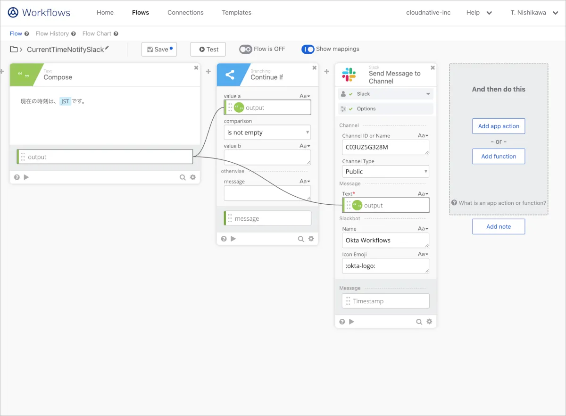The height and width of the screenshot is (416, 566).
Task: Click the Workflows logo icon
Action: pos(13,13)
